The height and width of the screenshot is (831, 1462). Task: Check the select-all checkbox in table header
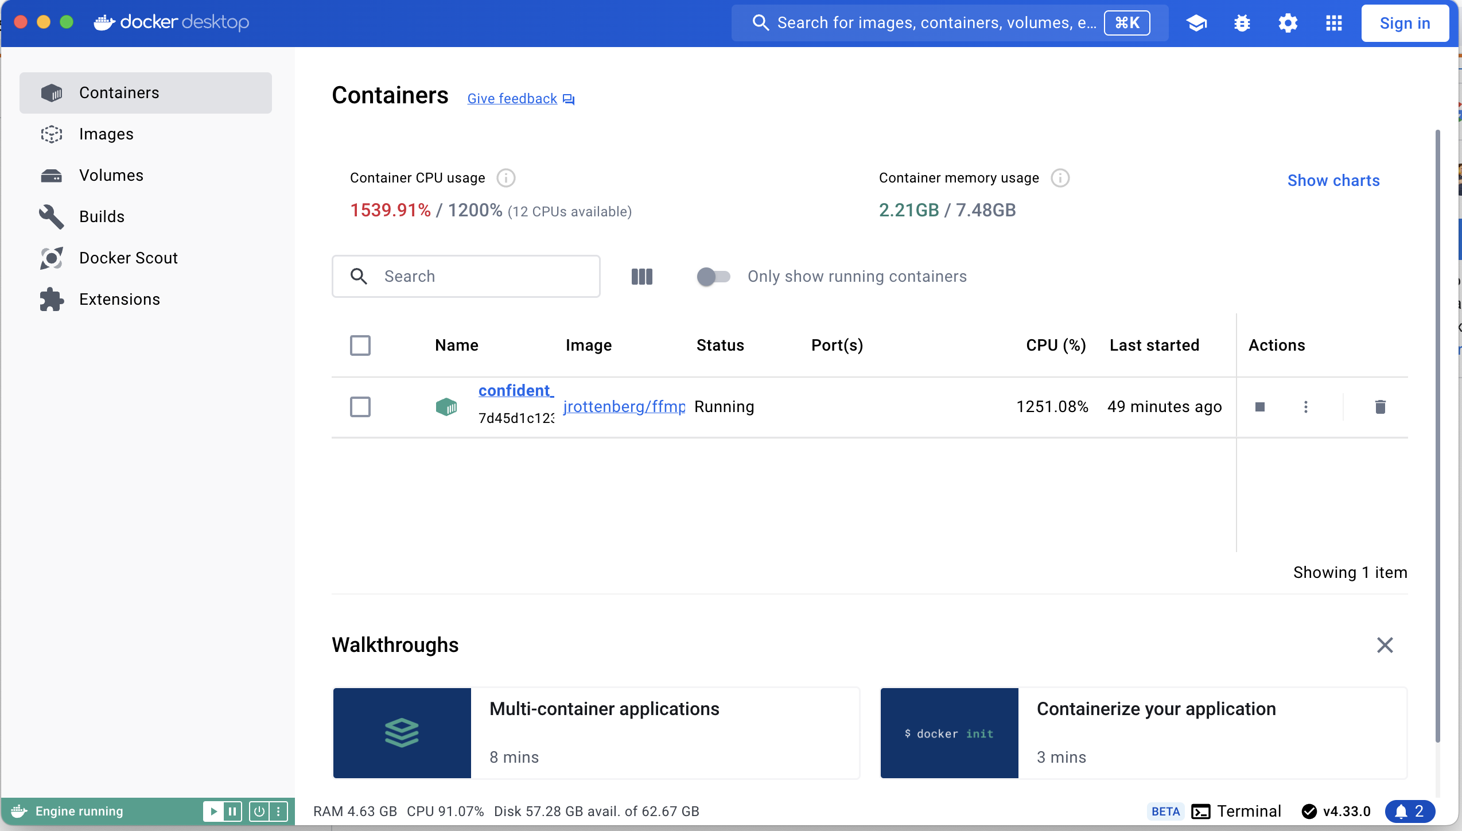click(360, 345)
